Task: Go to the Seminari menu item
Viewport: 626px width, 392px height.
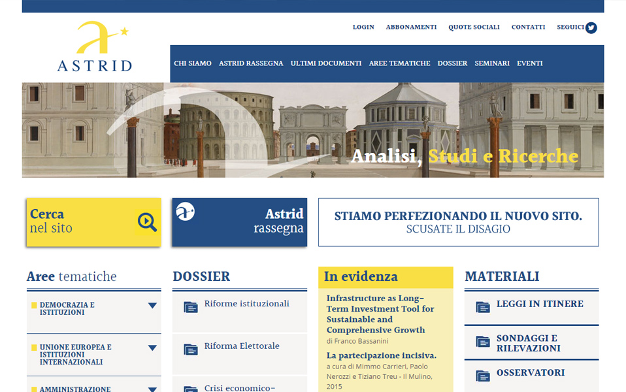Action: click(x=492, y=63)
